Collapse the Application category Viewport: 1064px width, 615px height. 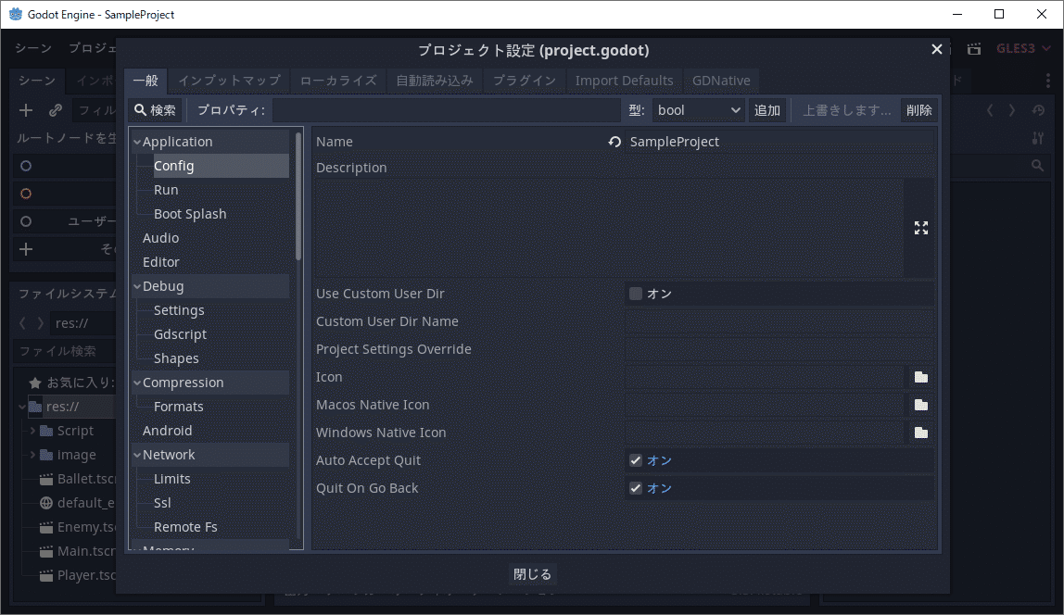click(137, 142)
